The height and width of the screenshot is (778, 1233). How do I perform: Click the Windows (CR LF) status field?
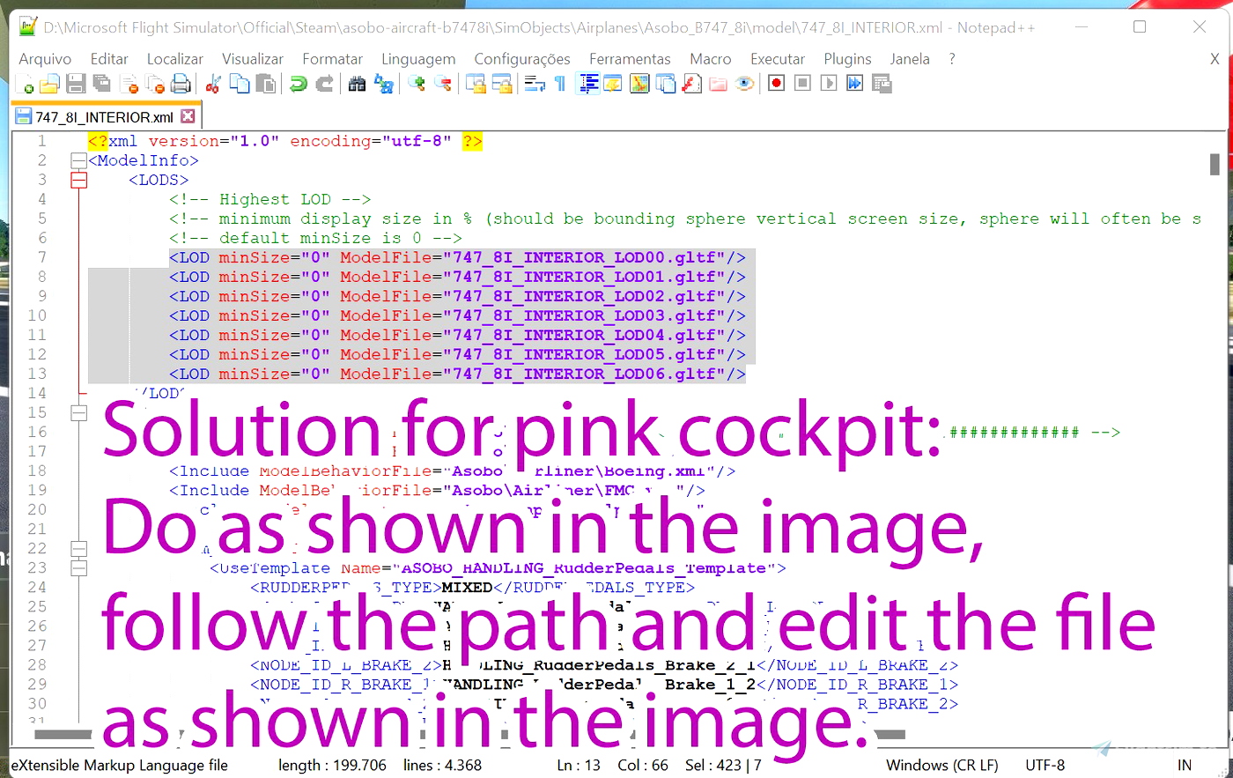(x=941, y=765)
